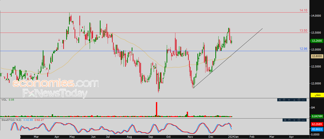The image size is (324, 139).
Task: Maximize the SlowSTO indicator panel
Action: [289, 120]
